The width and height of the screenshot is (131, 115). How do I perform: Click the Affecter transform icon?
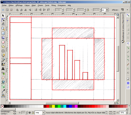pyautogui.click(x=122, y=10)
